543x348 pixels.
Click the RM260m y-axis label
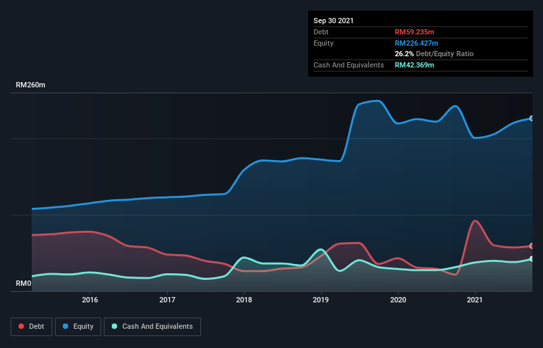pyautogui.click(x=30, y=85)
